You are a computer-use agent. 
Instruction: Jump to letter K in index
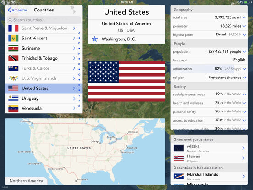pyautogui.click(x=79, y=64)
